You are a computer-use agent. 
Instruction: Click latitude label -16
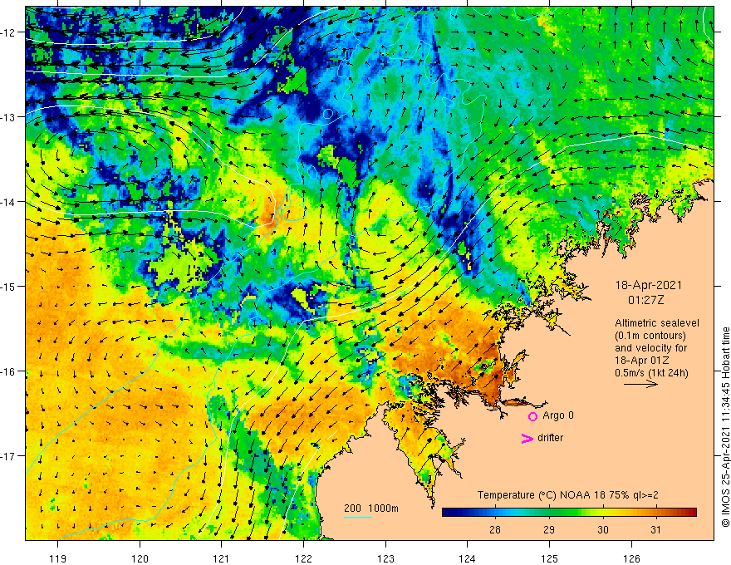click(x=8, y=371)
